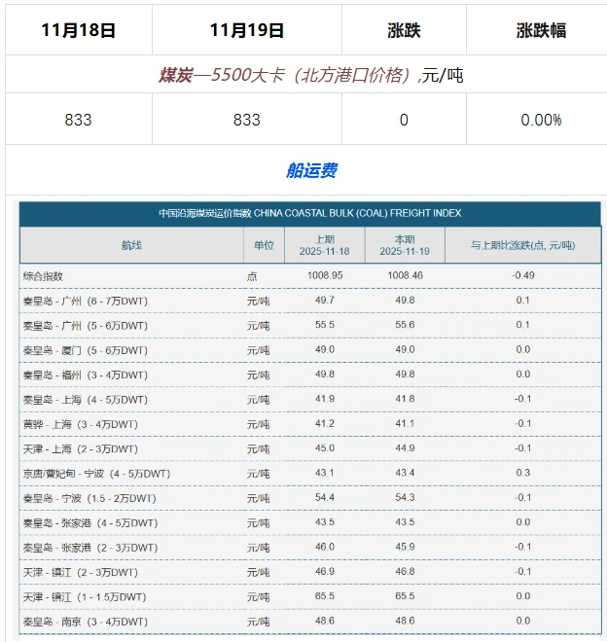Viewport: 607px width, 642px height.
Task: Select 秦皇岛 - 张家港 (2 - 3万DWT) row
Action: (310, 547)
